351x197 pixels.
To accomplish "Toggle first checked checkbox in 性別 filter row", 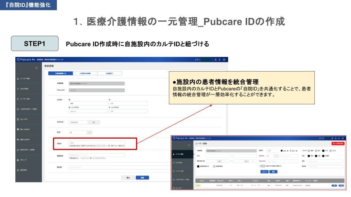I will (x=309, y=156).
